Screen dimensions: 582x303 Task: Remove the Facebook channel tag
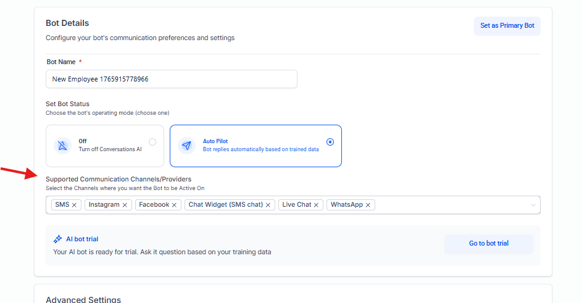pyautogui.click(x=175, y=205)
